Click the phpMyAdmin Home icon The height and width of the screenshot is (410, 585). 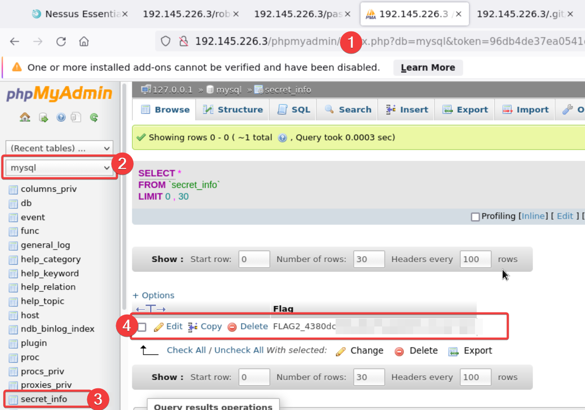25,118
